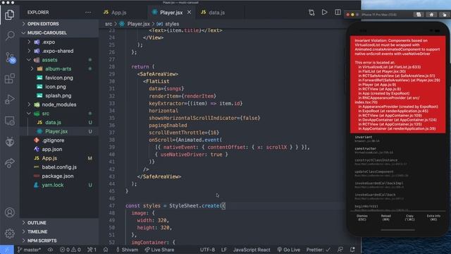Click the home icon in status bar

click(106, 250)
